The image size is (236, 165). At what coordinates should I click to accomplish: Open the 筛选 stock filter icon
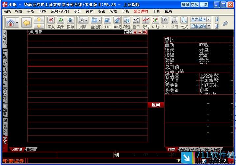pyautogui.click(x=127, y=20)
